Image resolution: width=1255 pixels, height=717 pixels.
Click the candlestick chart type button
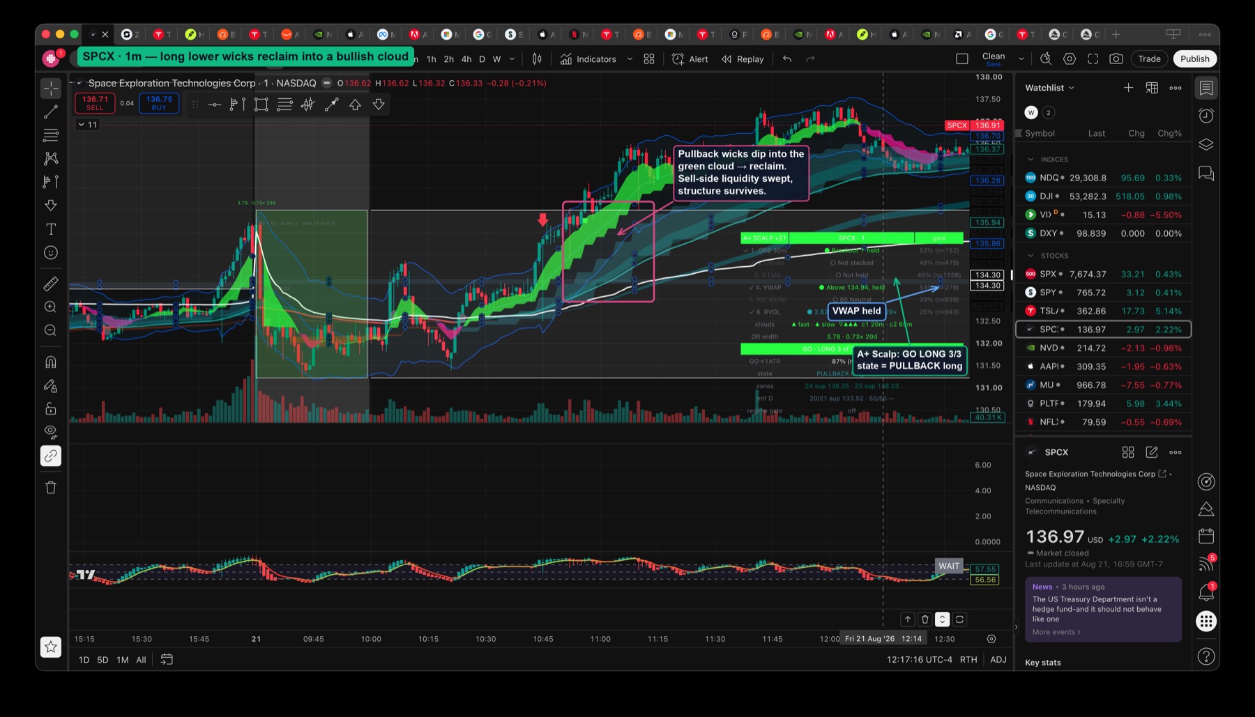click(537, 59)
